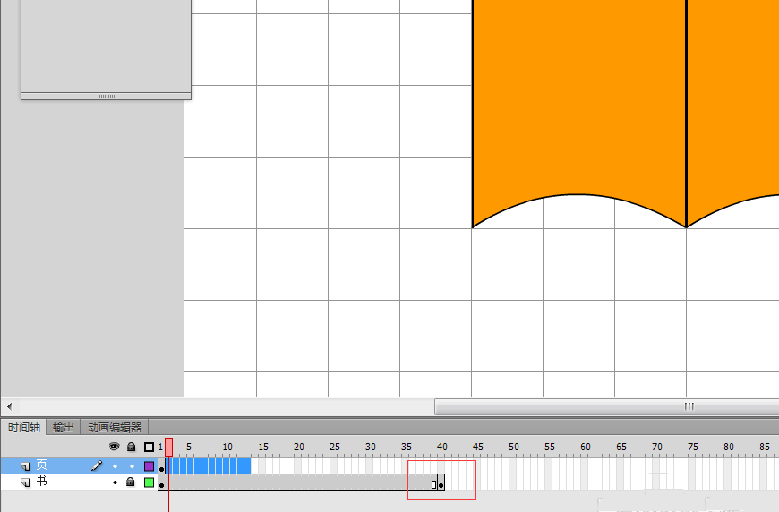Select the hollow end-frame marker on 书 layer
Image resolution: width=779 pixels, height=512 pixels.
click(433, 482)
